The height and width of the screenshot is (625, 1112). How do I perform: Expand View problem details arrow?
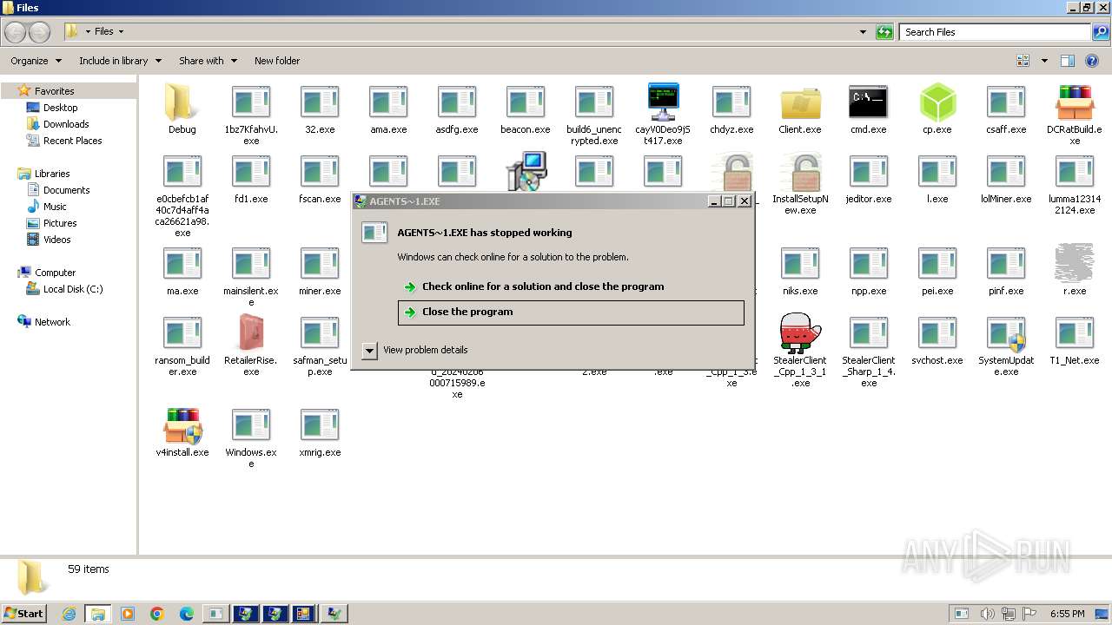(x=369, y=350)
